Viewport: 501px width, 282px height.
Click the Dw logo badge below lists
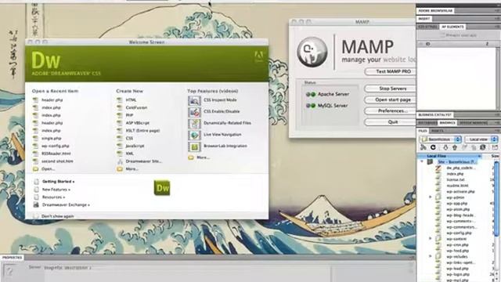pyautogui.click(x=162, y=188)
